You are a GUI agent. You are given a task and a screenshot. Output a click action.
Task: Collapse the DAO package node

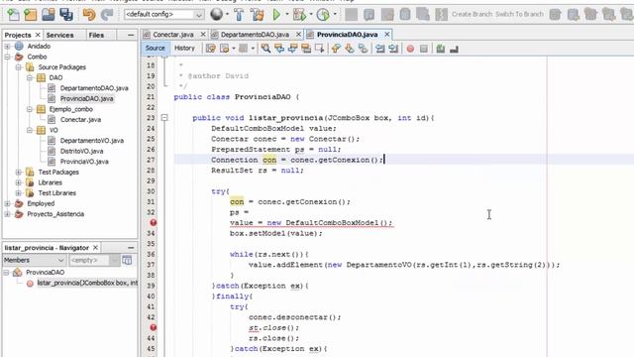pyautogui.click(x=30, y=77)
